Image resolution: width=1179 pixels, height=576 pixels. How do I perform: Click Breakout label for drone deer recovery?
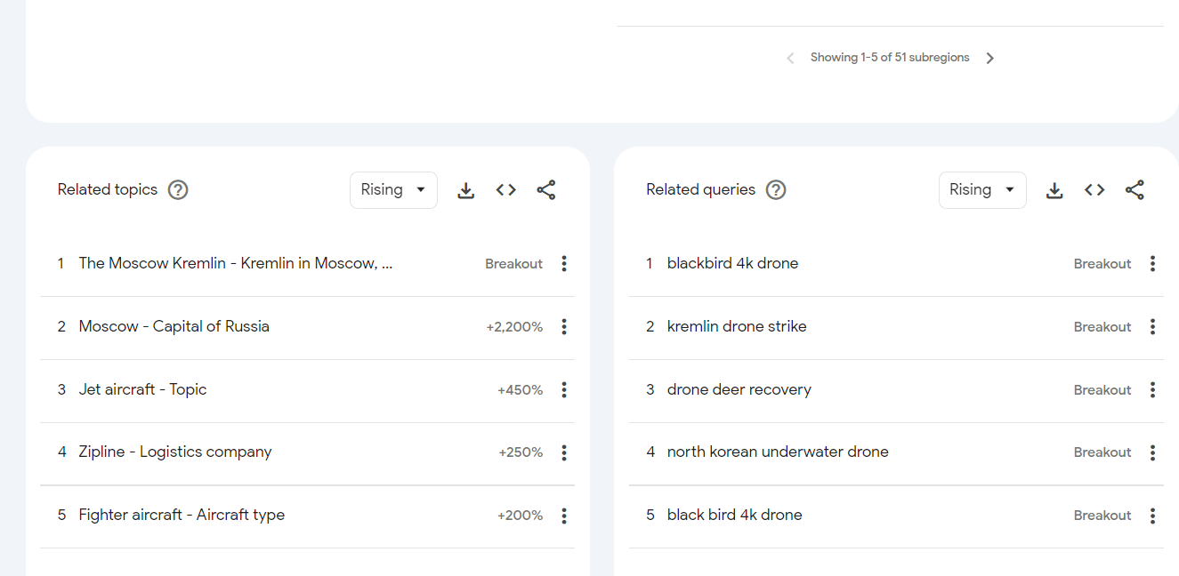pos(1102,390)
